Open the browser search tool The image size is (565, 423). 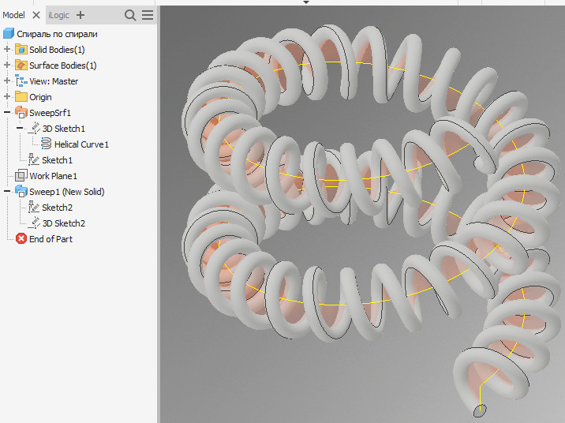click(x=130, y=15)
